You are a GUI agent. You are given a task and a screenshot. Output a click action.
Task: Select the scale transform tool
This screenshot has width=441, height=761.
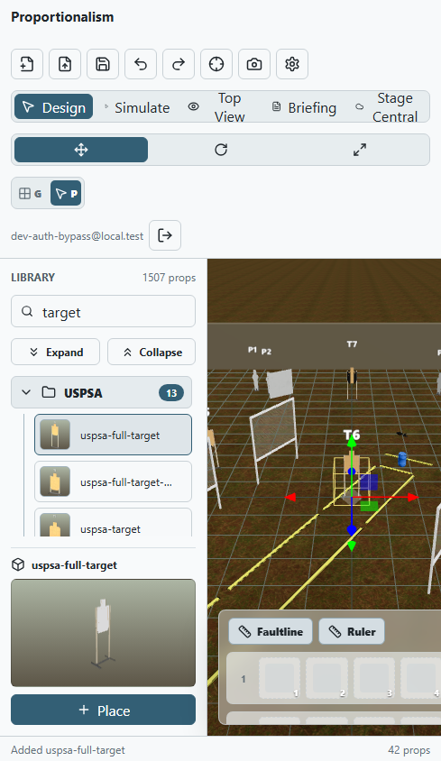pyautogui.click(x=360, y=150)
